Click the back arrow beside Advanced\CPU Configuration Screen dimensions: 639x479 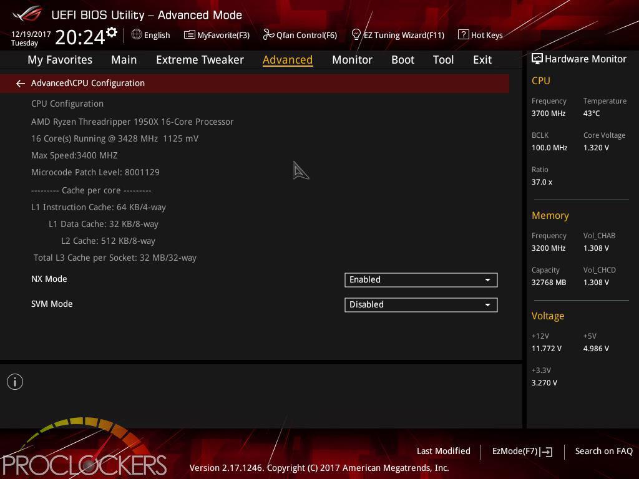coord(21,84)
